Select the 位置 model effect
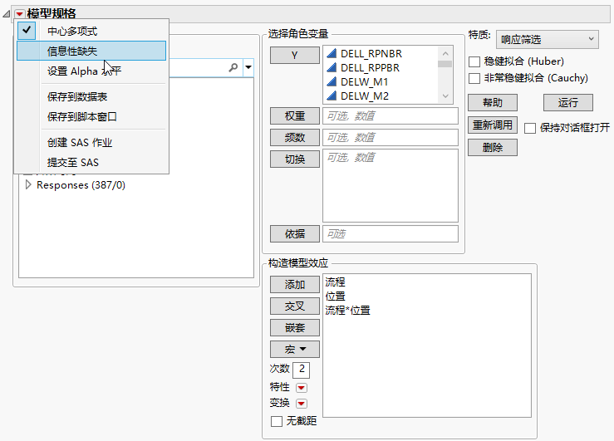Image resolution: width=614 pixels, height=441 pixels. (335, 296)
